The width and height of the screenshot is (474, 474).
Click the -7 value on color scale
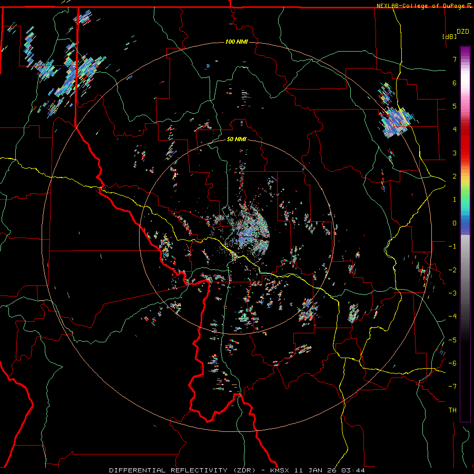(452, 387)
